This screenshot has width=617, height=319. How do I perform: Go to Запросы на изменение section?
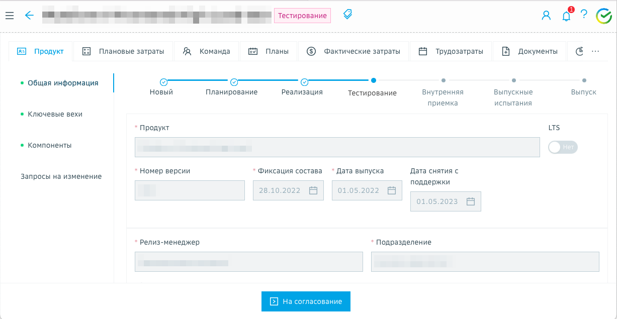(61, 176)
